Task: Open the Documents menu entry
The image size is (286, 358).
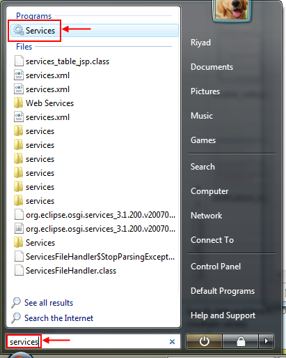Action: [x=212, y=67]
